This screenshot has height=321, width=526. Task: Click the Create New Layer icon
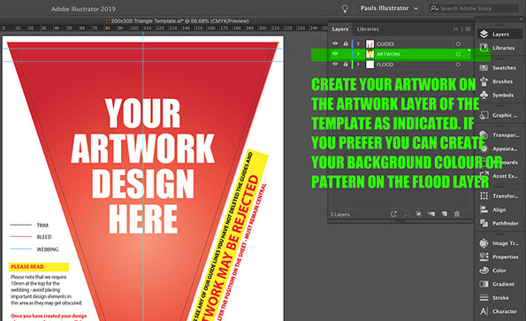coord(444,214)
